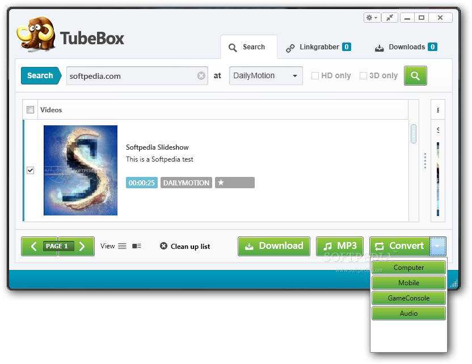Toggle the 3D only checkbox
Screen dimensions: 472x364
tap(363, 76)
